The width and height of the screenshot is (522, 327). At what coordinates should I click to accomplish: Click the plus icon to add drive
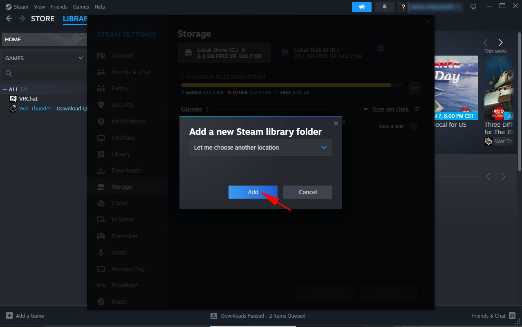381,48
